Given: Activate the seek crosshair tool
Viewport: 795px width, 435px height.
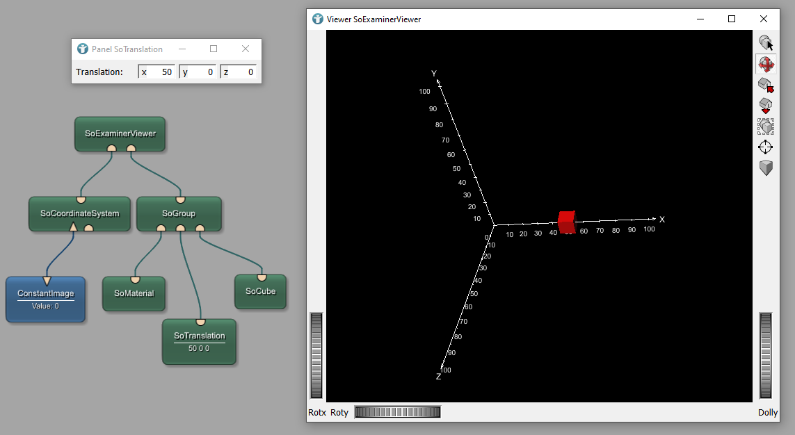Looking at the screenshot, I should tap(766, 147).
